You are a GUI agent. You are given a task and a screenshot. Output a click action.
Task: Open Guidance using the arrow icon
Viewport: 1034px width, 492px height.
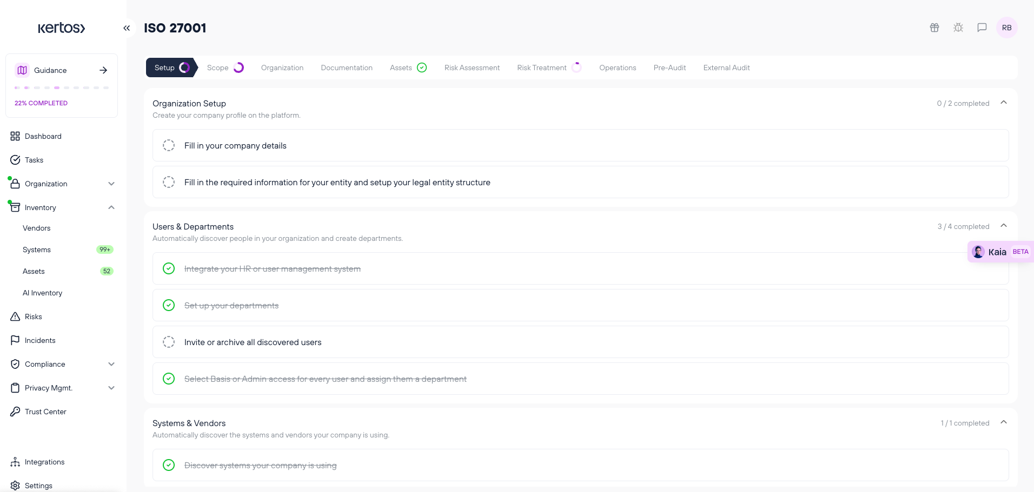coord(103,70)
